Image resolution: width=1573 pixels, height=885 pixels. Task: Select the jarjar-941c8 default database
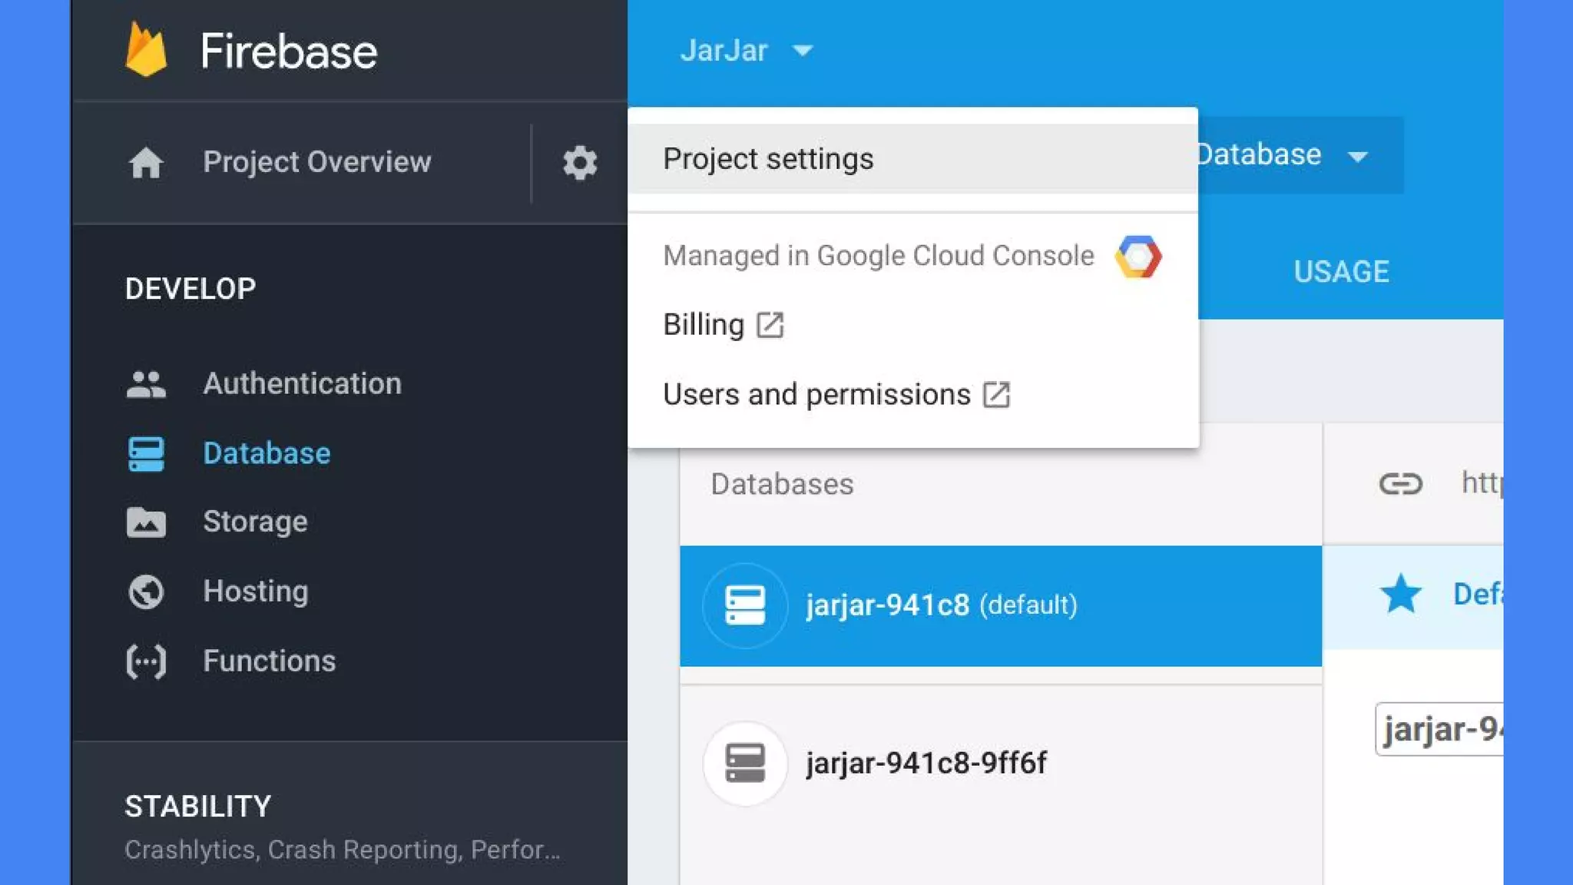tap(941, 605)
